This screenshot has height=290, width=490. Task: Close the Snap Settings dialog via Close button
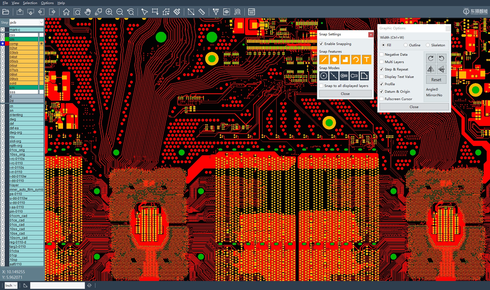345,94
